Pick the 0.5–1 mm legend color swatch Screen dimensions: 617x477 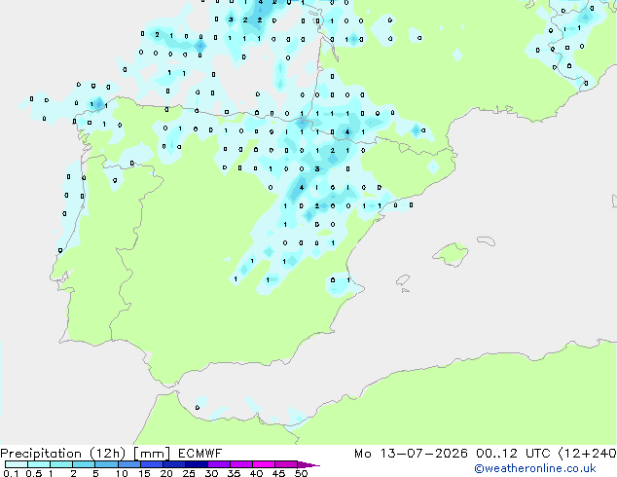(39, 464)
